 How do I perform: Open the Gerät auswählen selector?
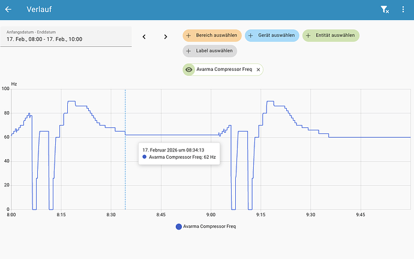(x=272, y=35)
